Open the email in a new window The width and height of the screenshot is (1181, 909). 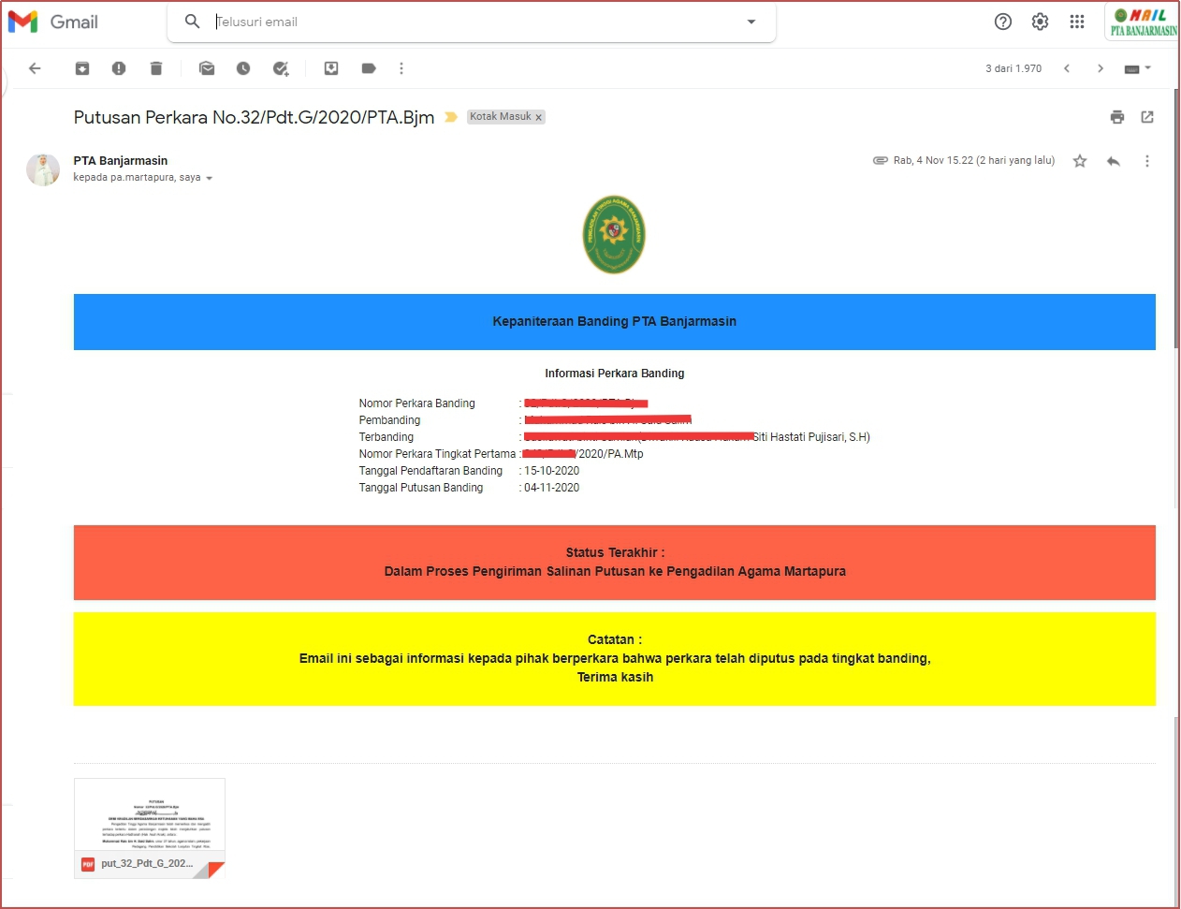coord(1147,117)
